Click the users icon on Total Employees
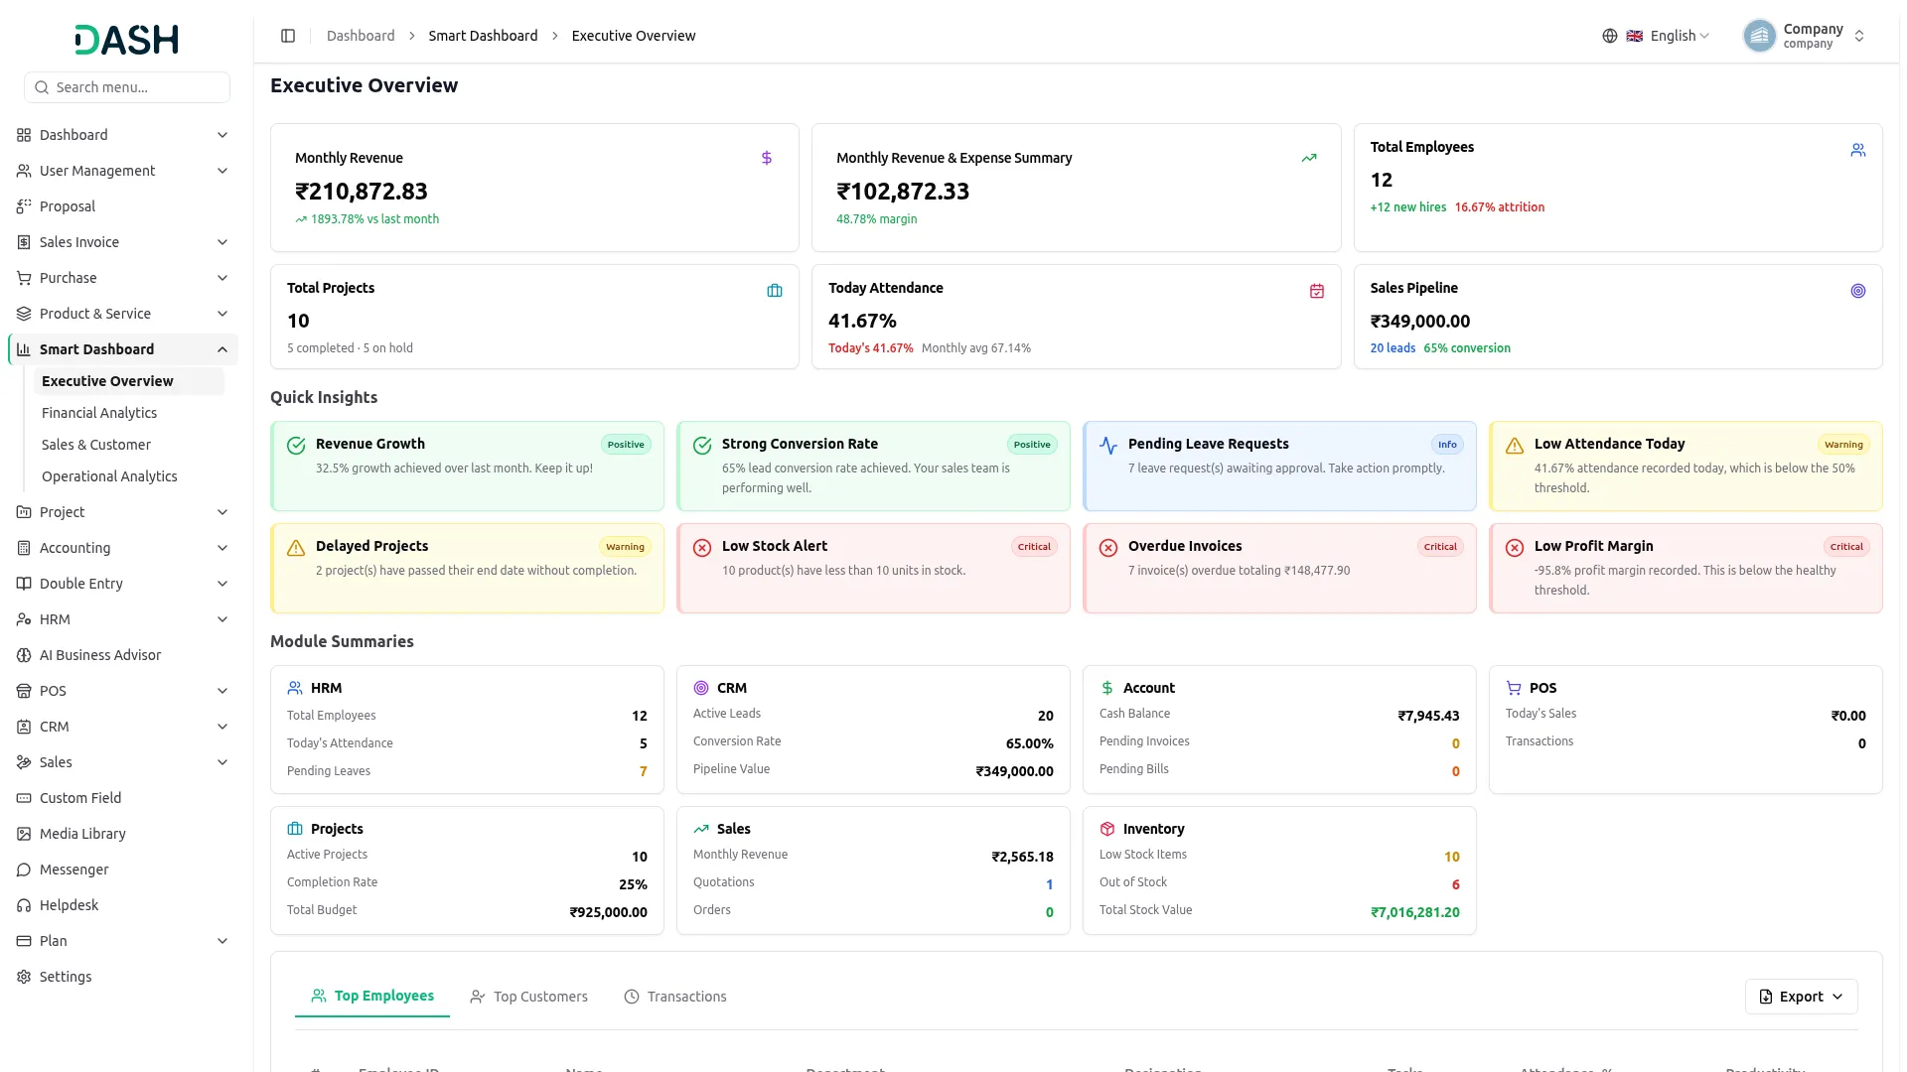This screenshot has width=1907, height=1072. (x=1858, y=150)
